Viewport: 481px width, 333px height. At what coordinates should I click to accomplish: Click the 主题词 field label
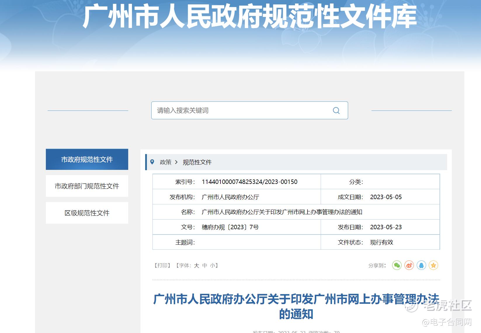[185, 242]
